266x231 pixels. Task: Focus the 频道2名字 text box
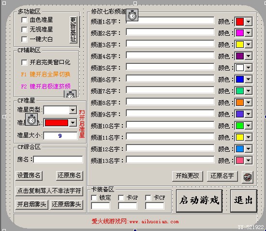click(170, 32)
